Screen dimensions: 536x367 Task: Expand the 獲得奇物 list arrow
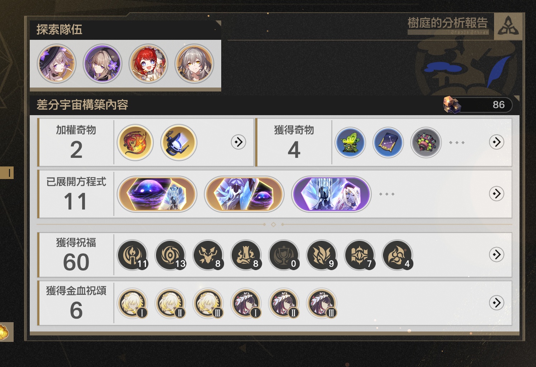[497, 142]
